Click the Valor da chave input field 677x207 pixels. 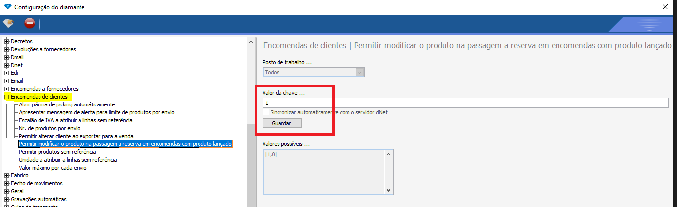[x=464, y=103]
